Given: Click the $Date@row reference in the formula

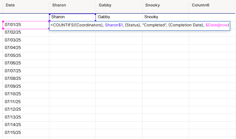Looking at the screenshot, I should (217, 25).
